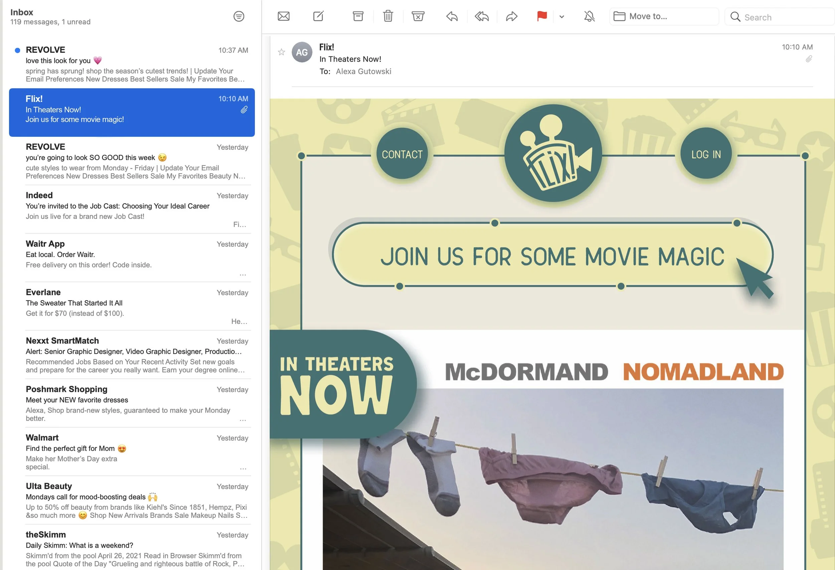Click the LOG IN circle button
Image resolution: width=835 pixels, height=570 pixels.
706,154
